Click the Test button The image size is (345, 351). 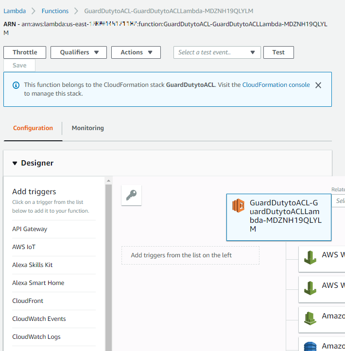(x=278, y=52)
